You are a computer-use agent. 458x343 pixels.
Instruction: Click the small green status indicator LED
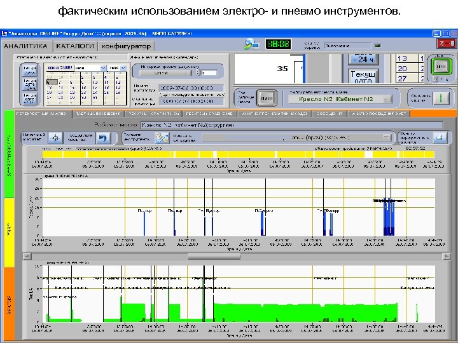pyautogui.click(x=378, y=46)
